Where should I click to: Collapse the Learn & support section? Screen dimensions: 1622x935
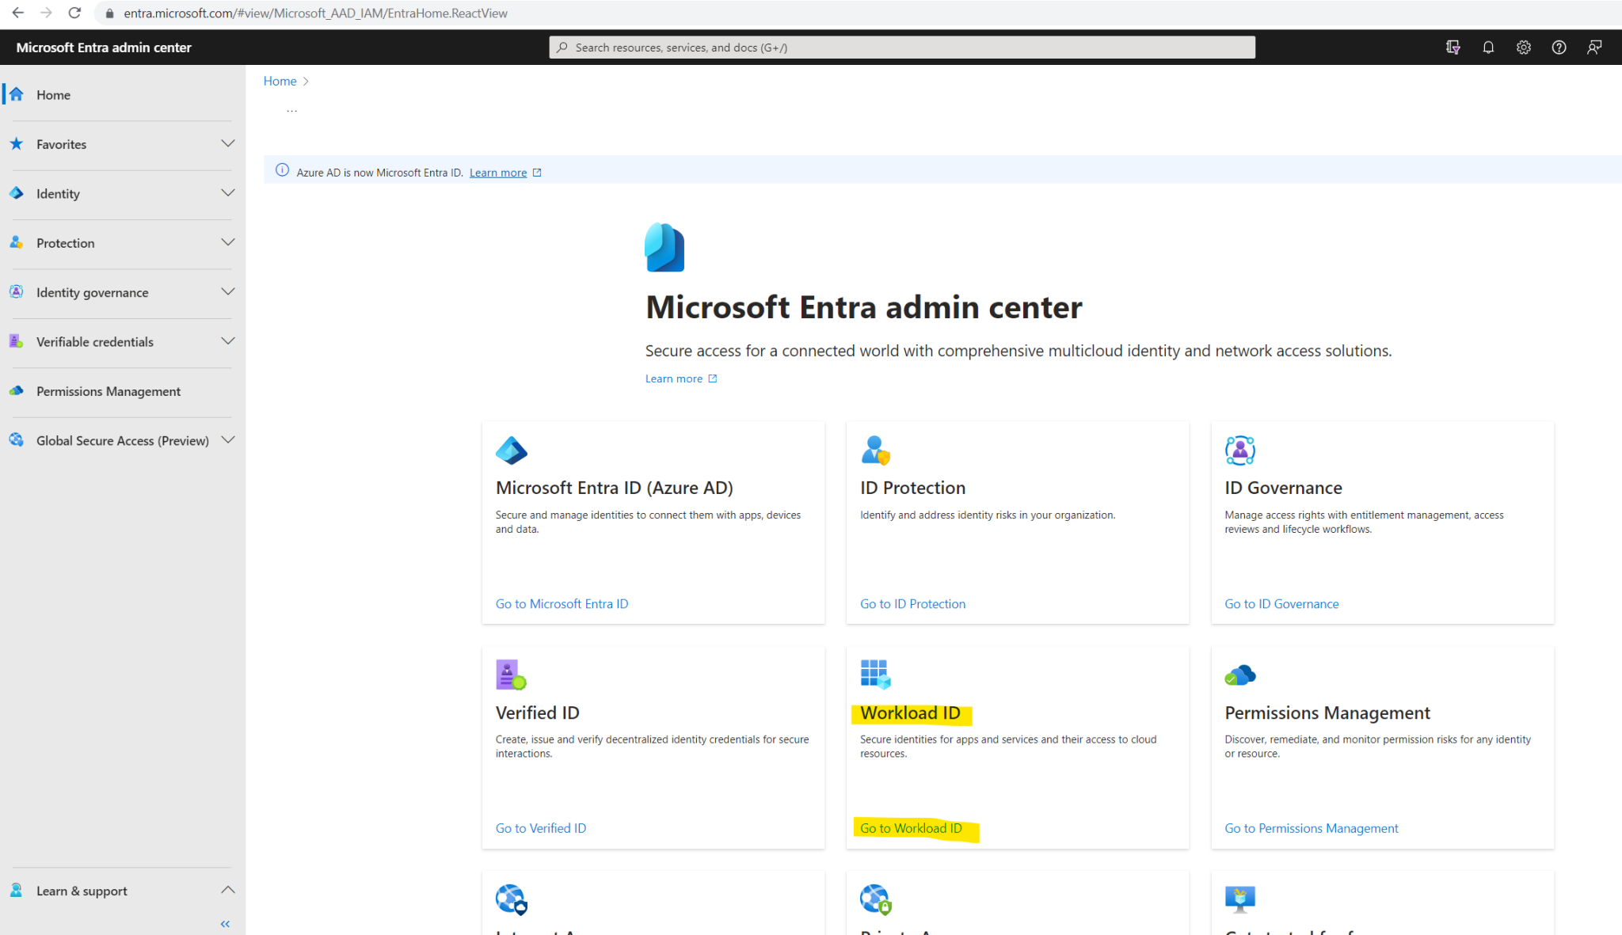[x=228, y=890]
